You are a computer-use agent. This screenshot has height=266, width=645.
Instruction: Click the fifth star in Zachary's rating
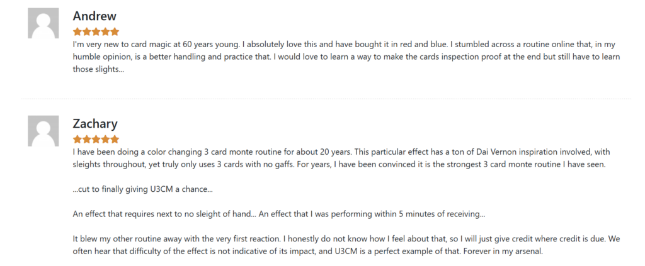pyautogui.click(x=115, y=139)
